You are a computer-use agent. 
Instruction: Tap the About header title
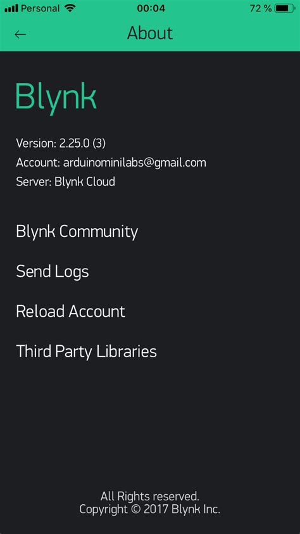tap(150, 34)
